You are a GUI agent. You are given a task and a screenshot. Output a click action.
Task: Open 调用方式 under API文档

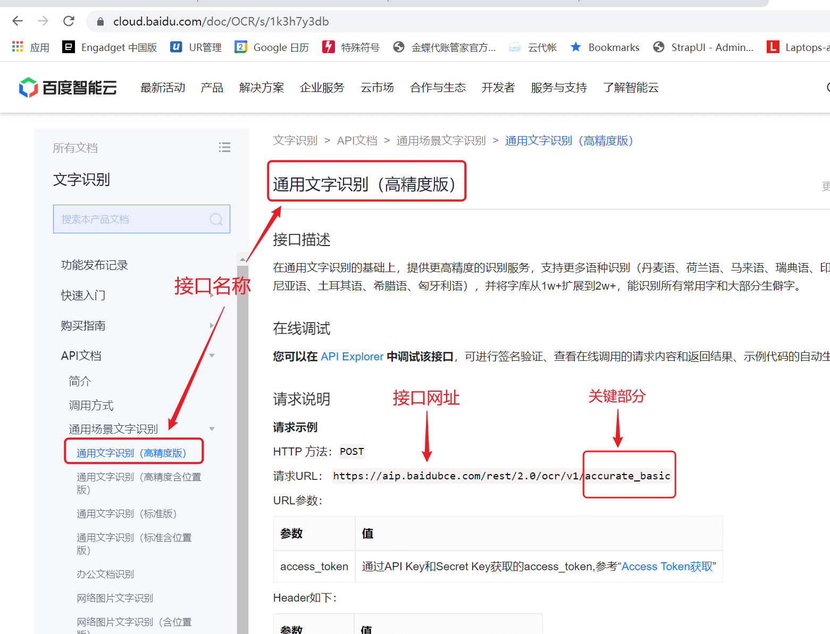click(x=91, y=405)
